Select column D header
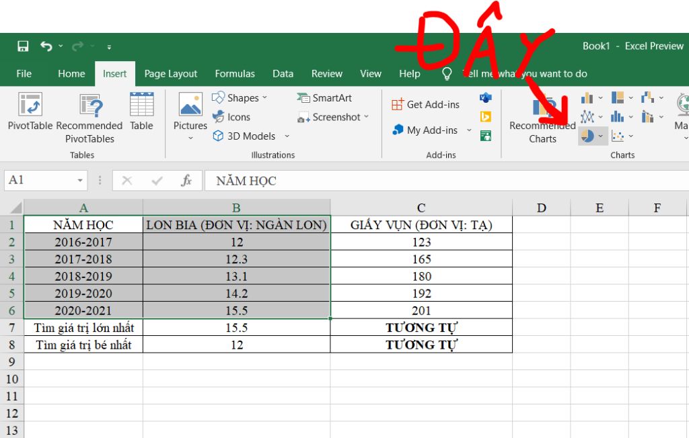This screenshot has height=438, width=689. (542, 207)
